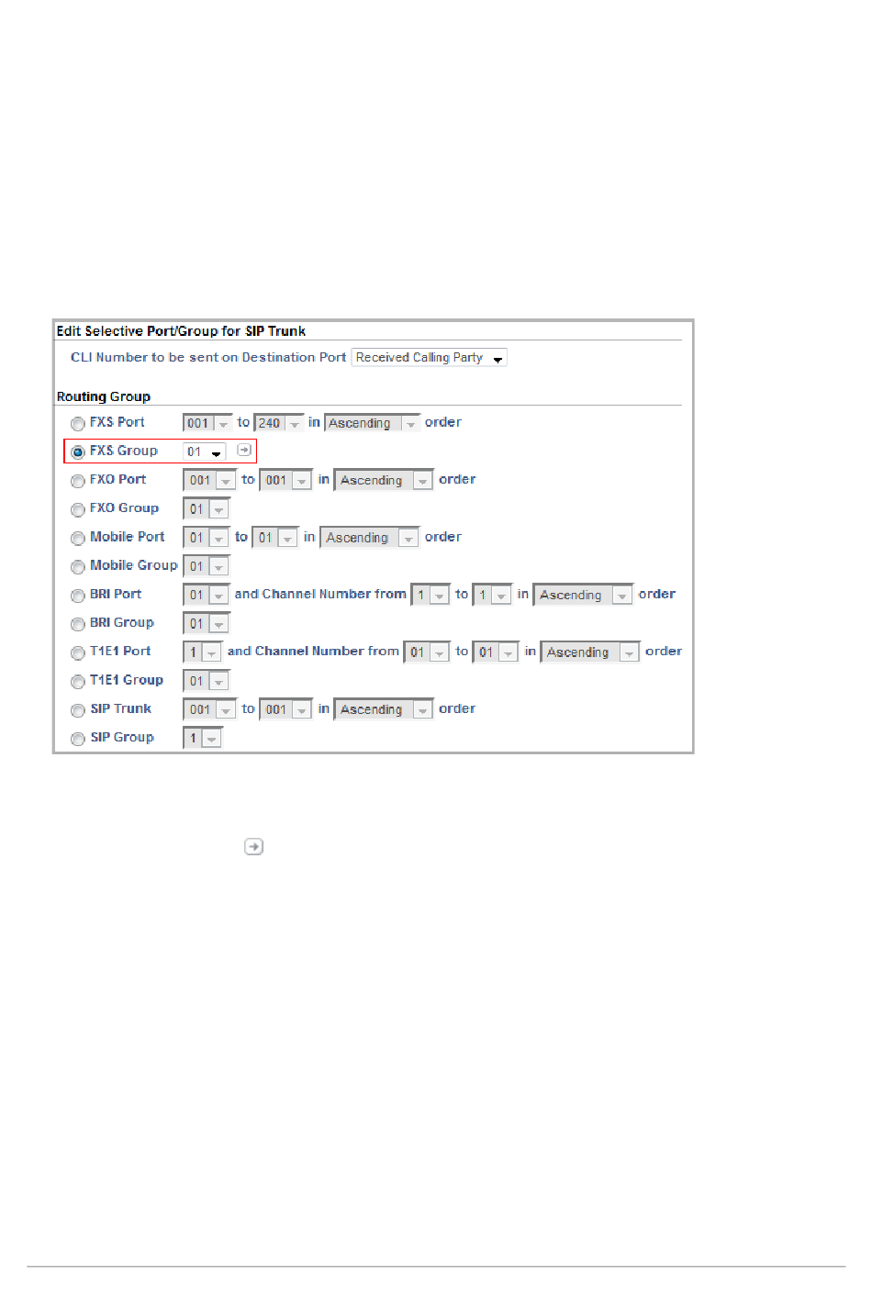Click the arrow icon next to FXS Group dropdown
The image size is (872, 1293).
click(244, 450)
